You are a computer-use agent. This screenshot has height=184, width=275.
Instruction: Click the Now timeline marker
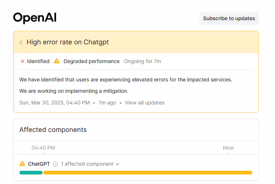[x=228, y=148]
